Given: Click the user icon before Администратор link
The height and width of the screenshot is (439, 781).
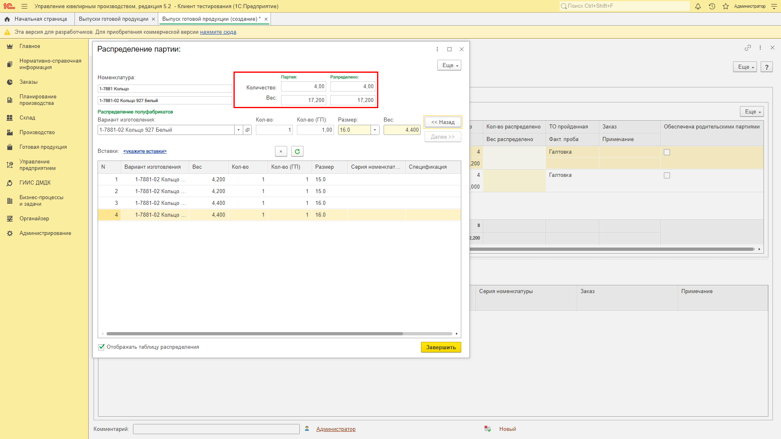Looking at the screenshot, I should tap(307, 429).
